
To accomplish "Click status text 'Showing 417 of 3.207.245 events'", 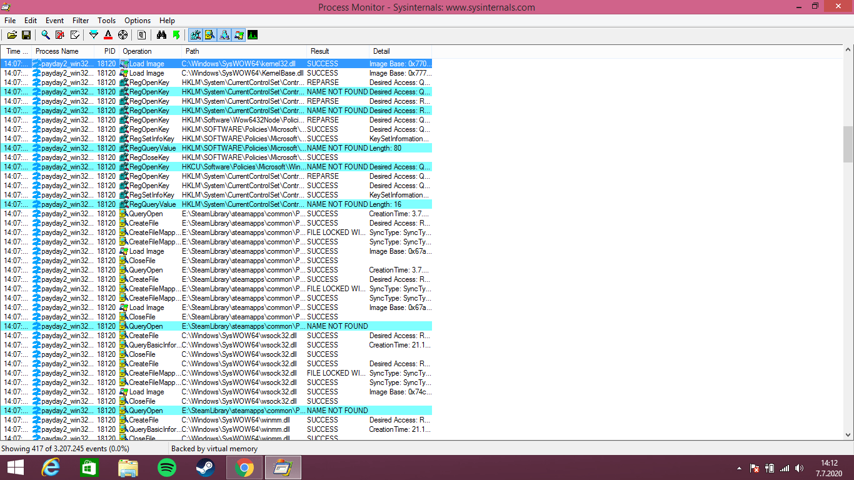I will point(65,449).
